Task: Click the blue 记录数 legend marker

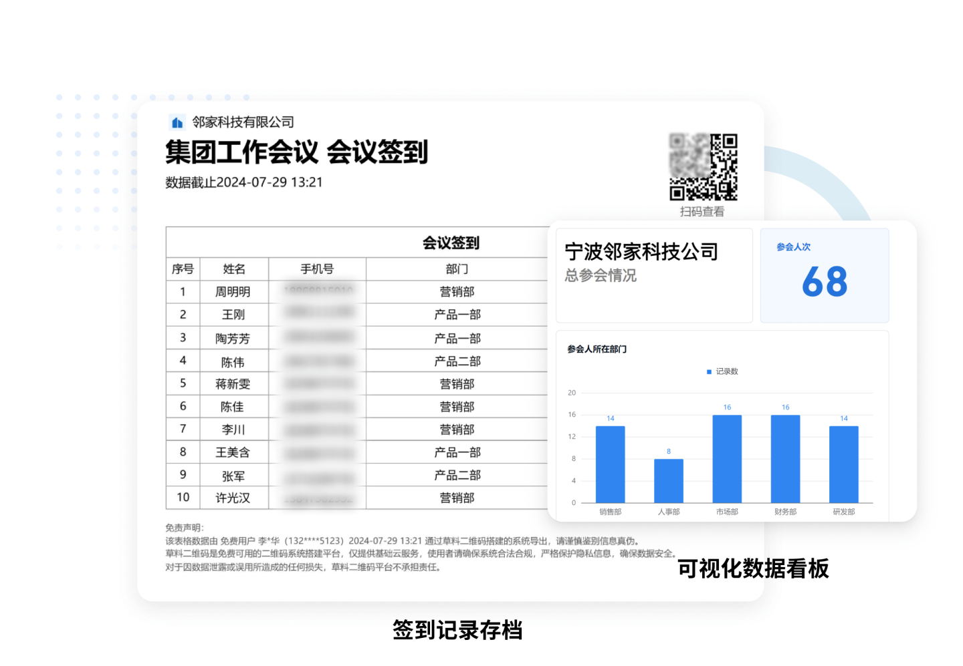Action: pyautogui.click(x=709, y=371)
